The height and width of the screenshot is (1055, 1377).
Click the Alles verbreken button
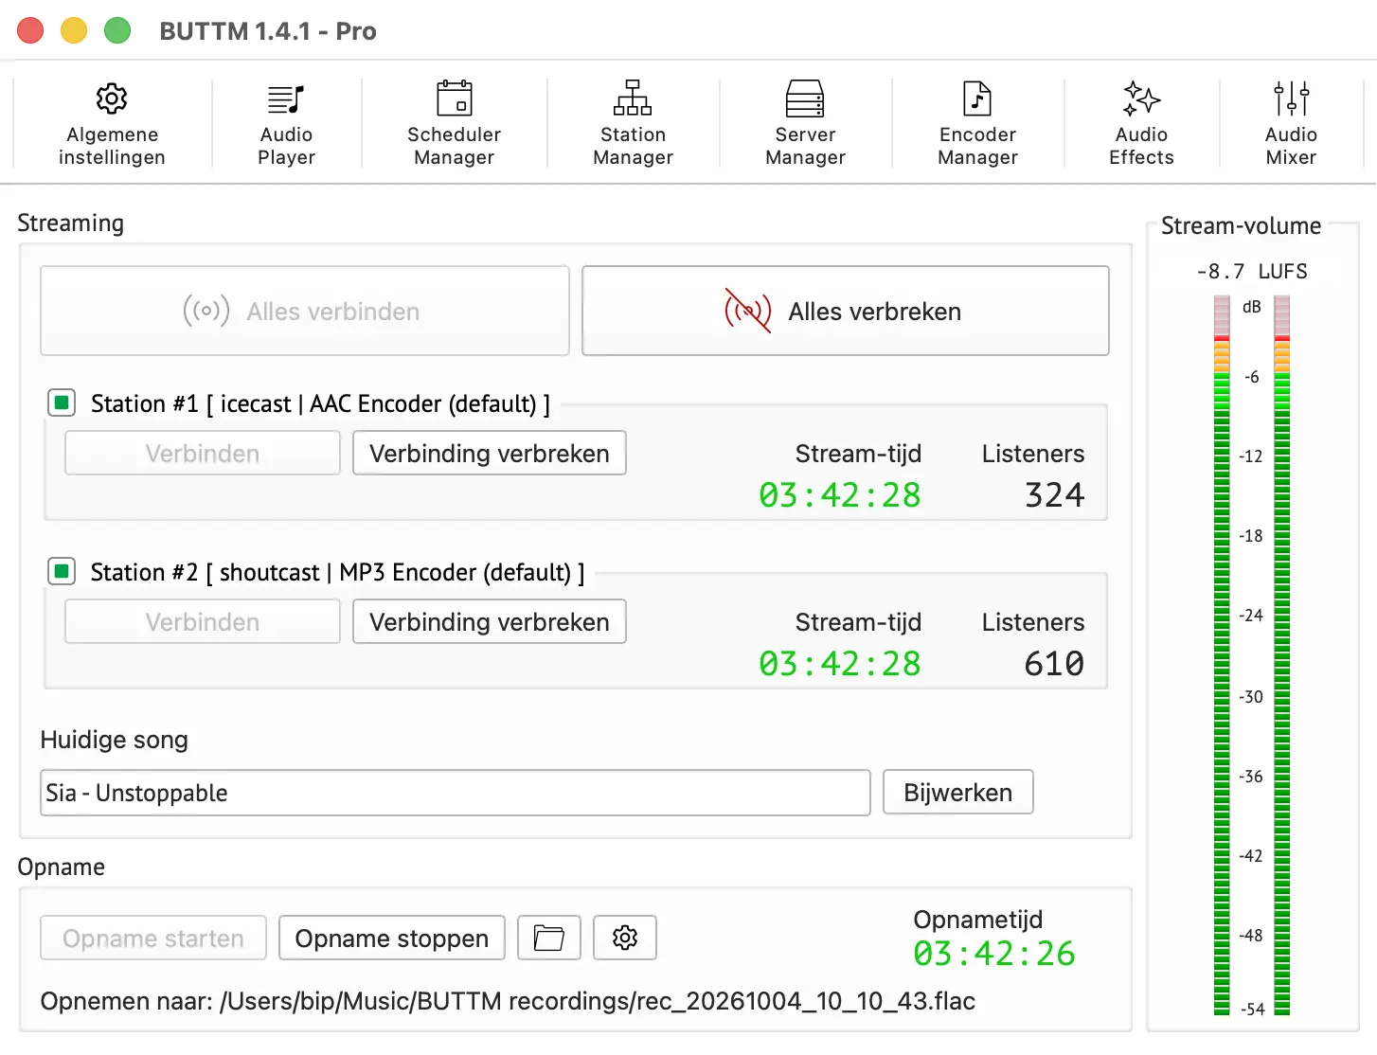(x=846, y=311)
